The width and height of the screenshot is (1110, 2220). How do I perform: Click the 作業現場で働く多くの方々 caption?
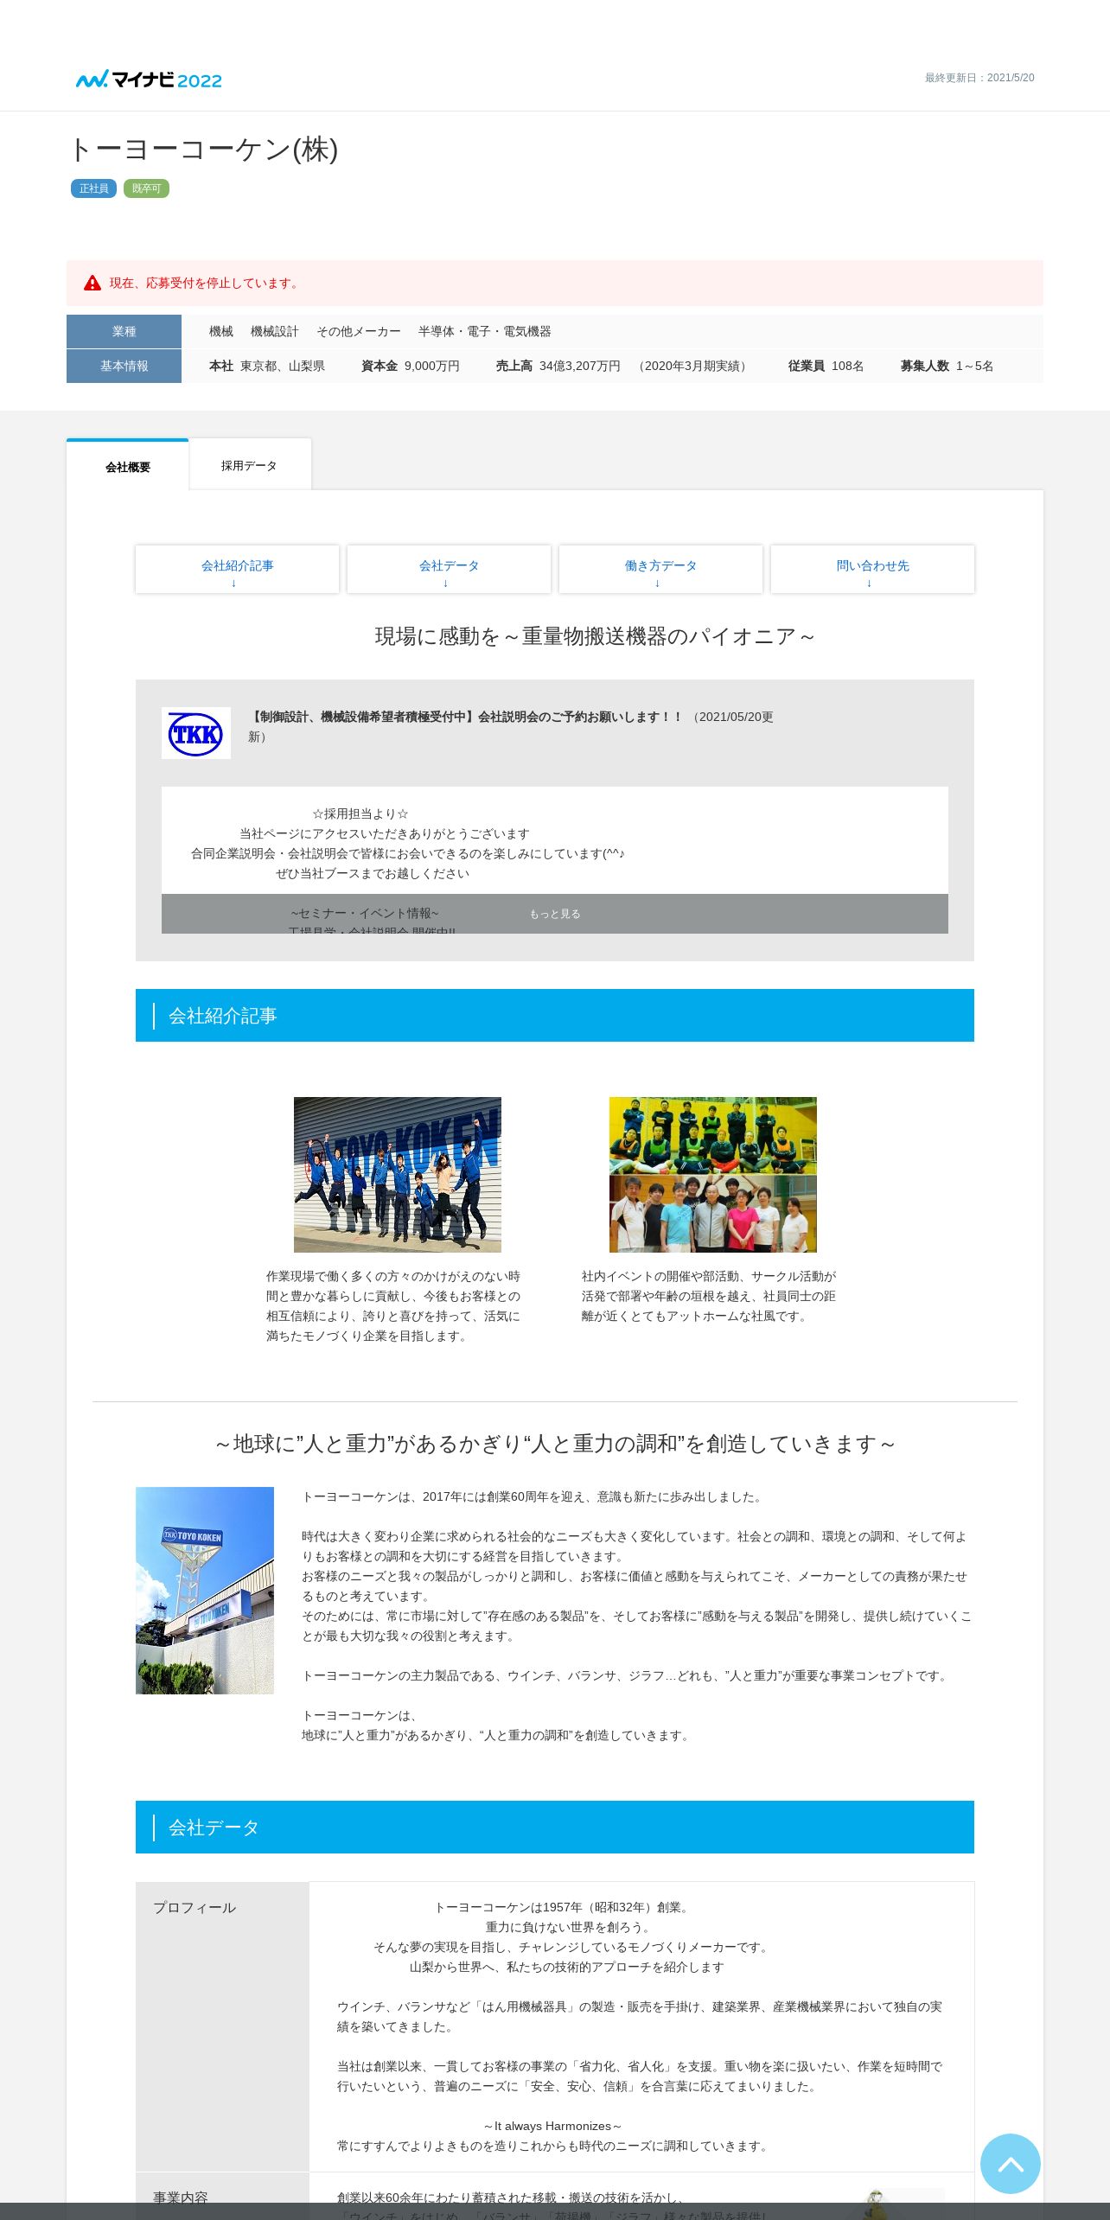393,1306
